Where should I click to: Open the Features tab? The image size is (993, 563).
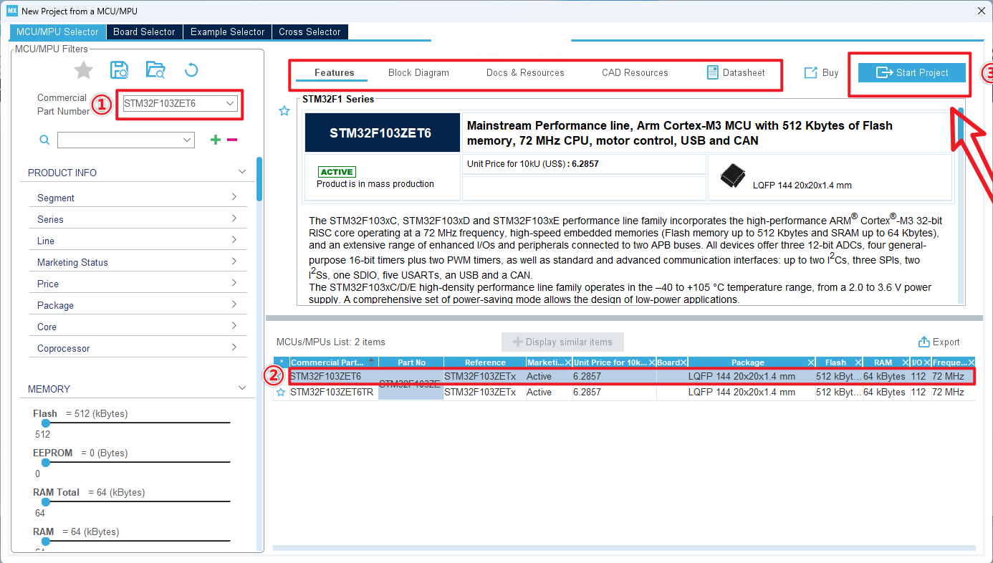[x=335, y=72]
